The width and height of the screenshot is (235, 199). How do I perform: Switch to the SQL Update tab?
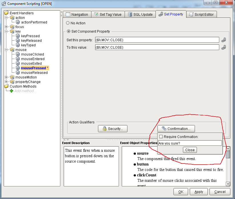pyautogui.click(x=140, y=14)
